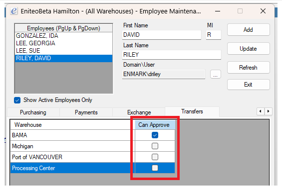Click the Domain\User field ENMARK\driley
Image resolution: width=282 pixels, height=193 pixels.
click(164, 74)
